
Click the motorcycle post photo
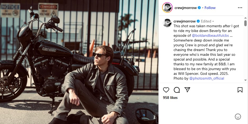[79, 62]
